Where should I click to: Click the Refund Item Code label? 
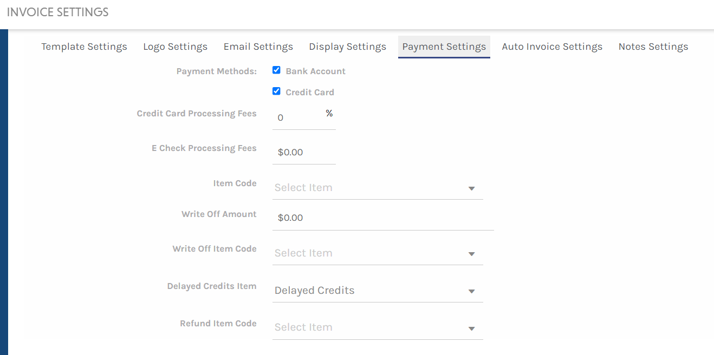(218, 324)
